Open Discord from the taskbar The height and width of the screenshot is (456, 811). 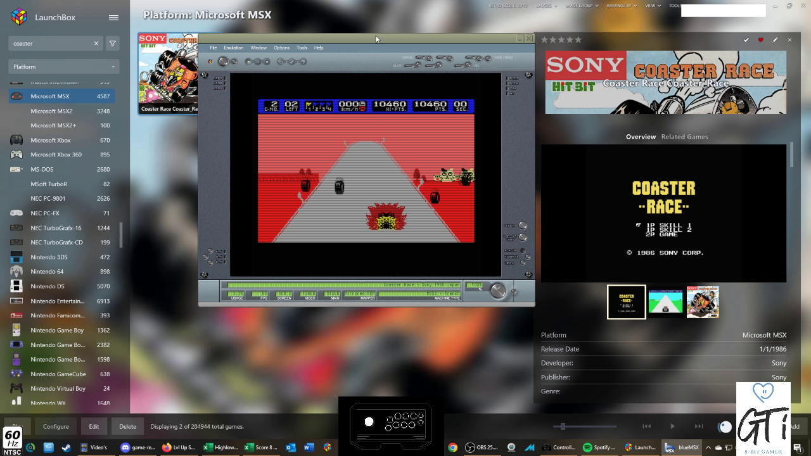coord(137,447)
